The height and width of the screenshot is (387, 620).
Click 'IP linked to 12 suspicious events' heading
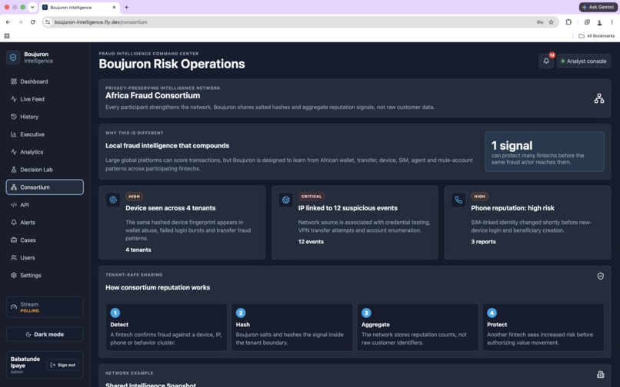(x=348, y=208)
